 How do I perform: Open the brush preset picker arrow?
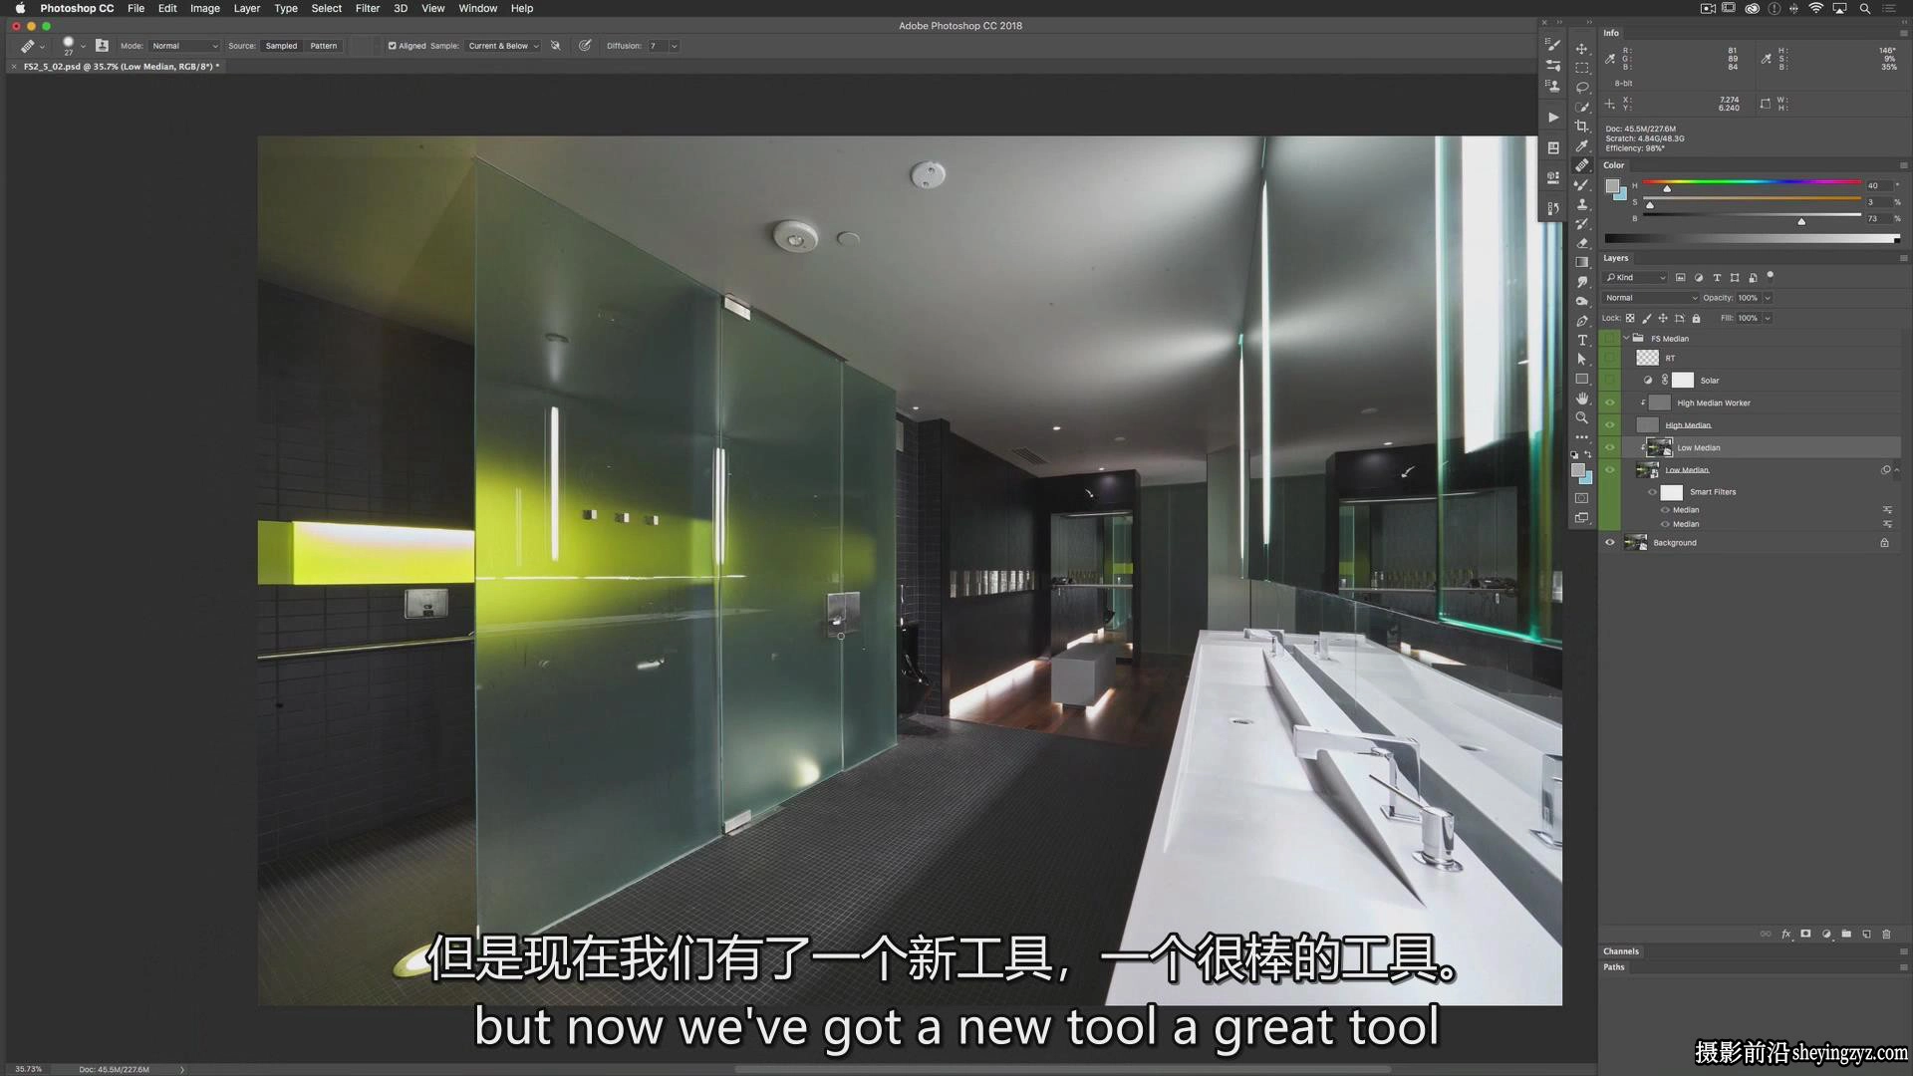coord(83,46)
